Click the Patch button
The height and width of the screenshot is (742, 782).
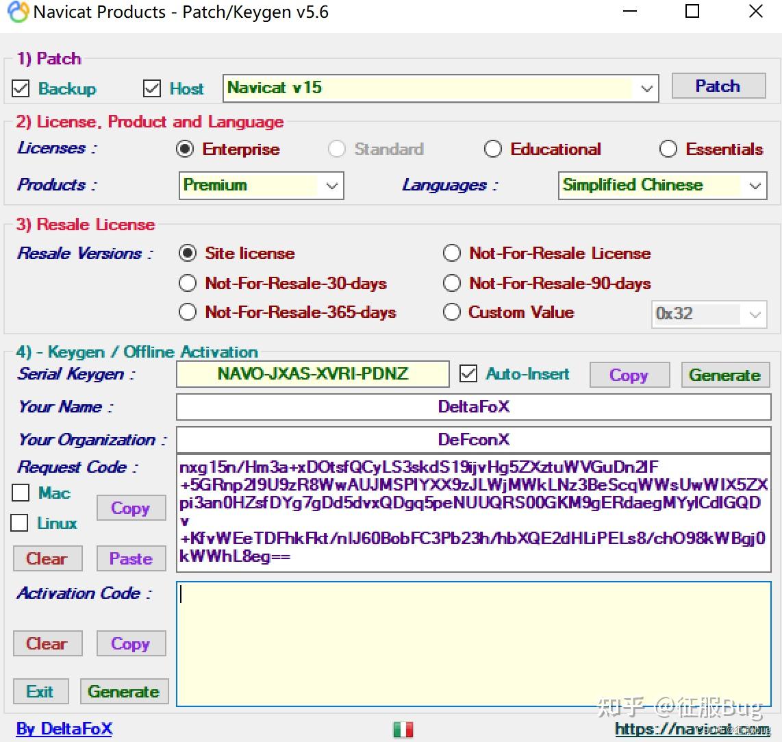718,86
